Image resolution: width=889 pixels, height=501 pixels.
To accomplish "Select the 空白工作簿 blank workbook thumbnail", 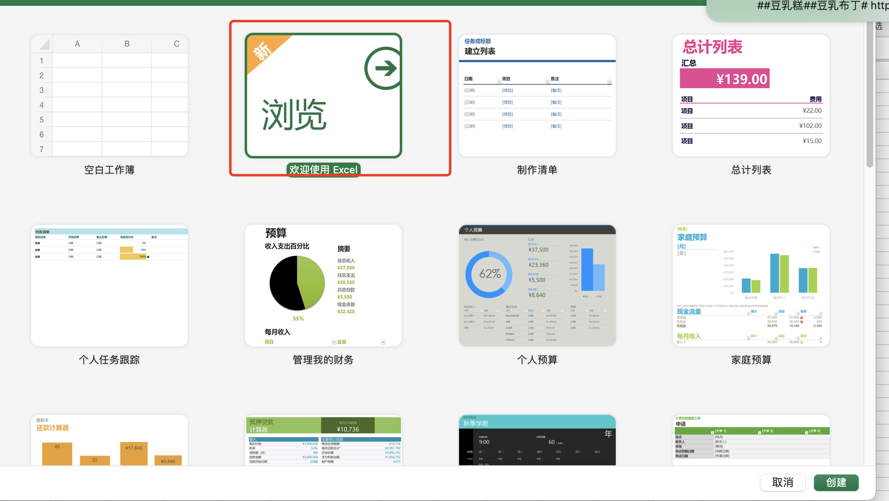I will point(109,95).
